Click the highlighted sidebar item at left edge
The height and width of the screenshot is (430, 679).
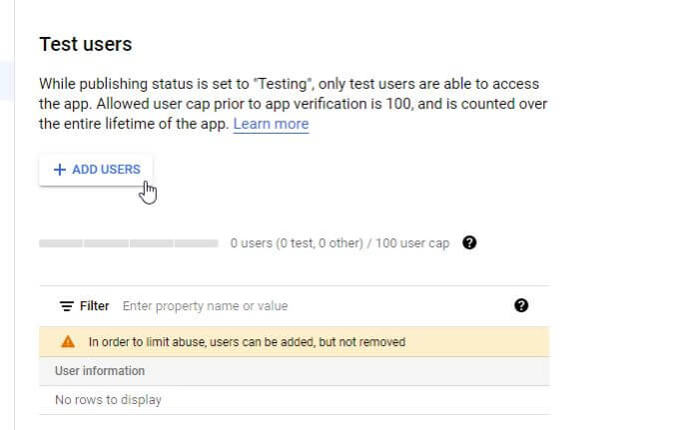[x=5, y=80]
